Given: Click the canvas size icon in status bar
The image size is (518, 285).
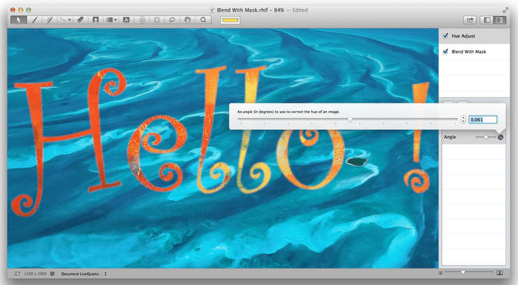Looking at the screenshot, I should coord(17,274).
